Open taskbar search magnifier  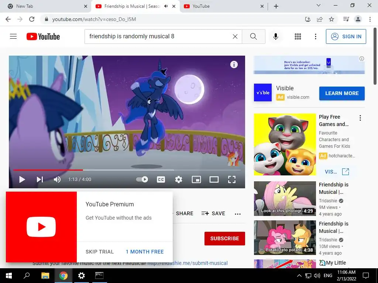(27, 276)
